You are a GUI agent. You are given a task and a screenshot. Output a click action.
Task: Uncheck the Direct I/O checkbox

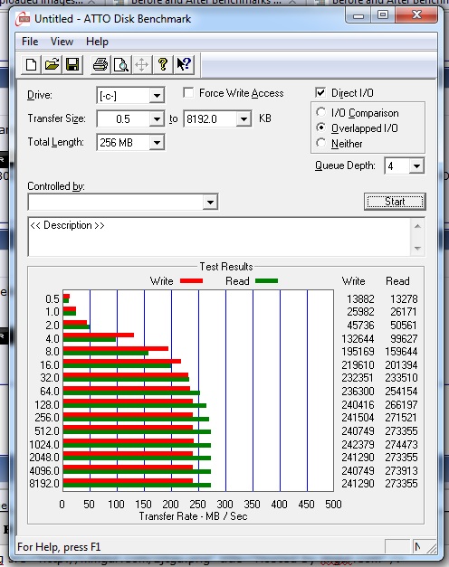pos(320,92)
